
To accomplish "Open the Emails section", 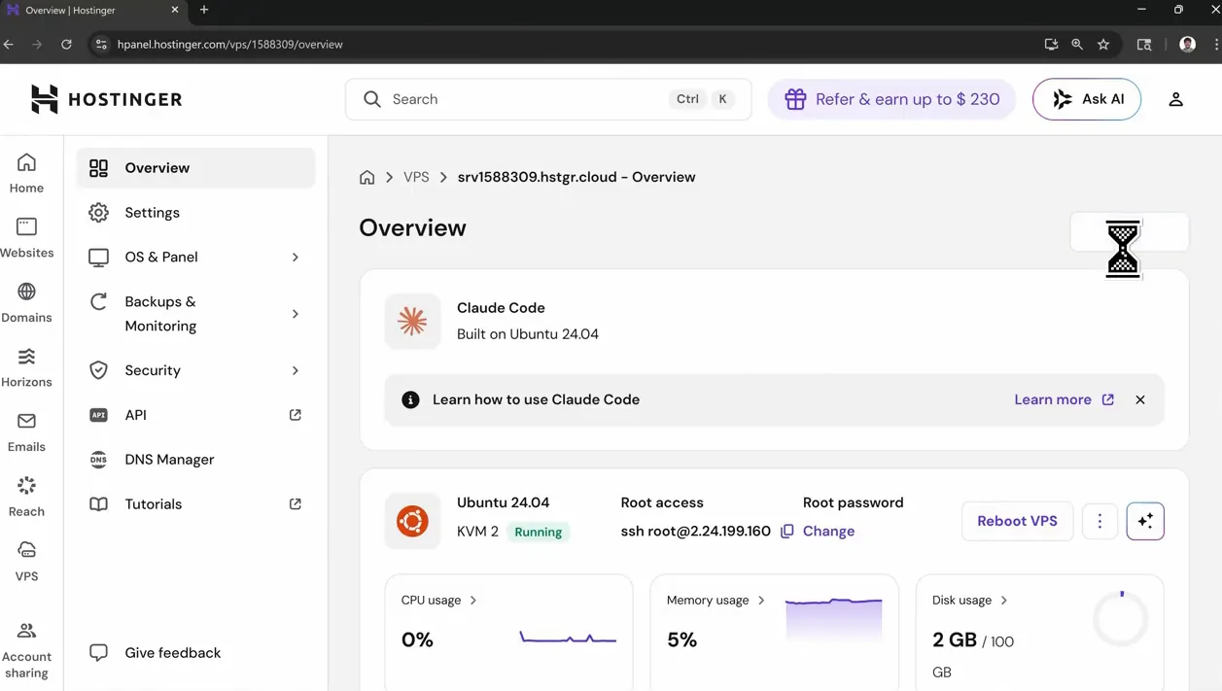I will [x=26, y=432].
